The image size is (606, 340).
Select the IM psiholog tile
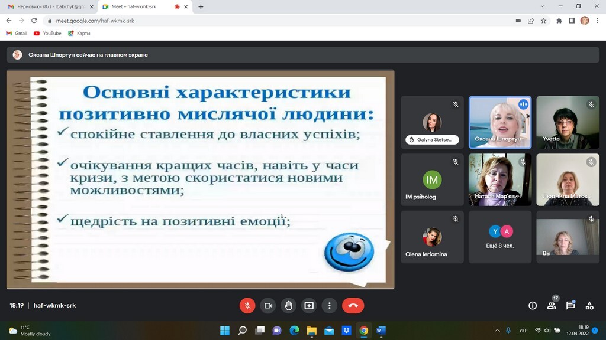[432, 179]
